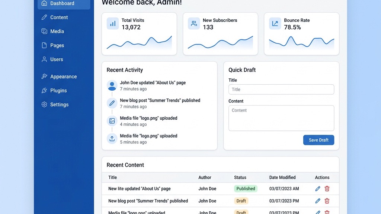Click John Doe's avatar icon in Recent Activity
The image size is (381, 214).
click(x=112, y=85)
